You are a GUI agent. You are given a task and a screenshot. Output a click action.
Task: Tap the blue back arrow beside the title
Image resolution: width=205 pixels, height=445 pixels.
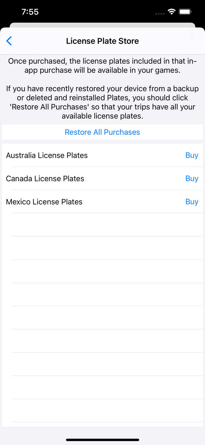(x=9, y=41)
